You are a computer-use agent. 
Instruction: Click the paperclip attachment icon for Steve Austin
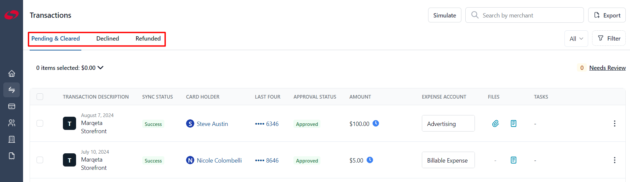pyautogui.click(x=495, y=124)
